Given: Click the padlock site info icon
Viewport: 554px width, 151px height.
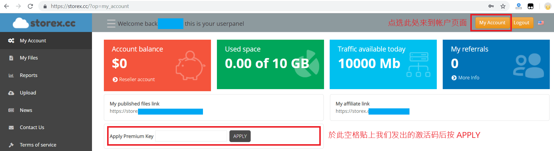Looking at the screenshot, I should (45, 6).
